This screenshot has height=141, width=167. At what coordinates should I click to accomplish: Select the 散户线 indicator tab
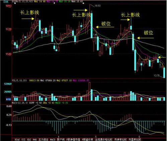61,140
